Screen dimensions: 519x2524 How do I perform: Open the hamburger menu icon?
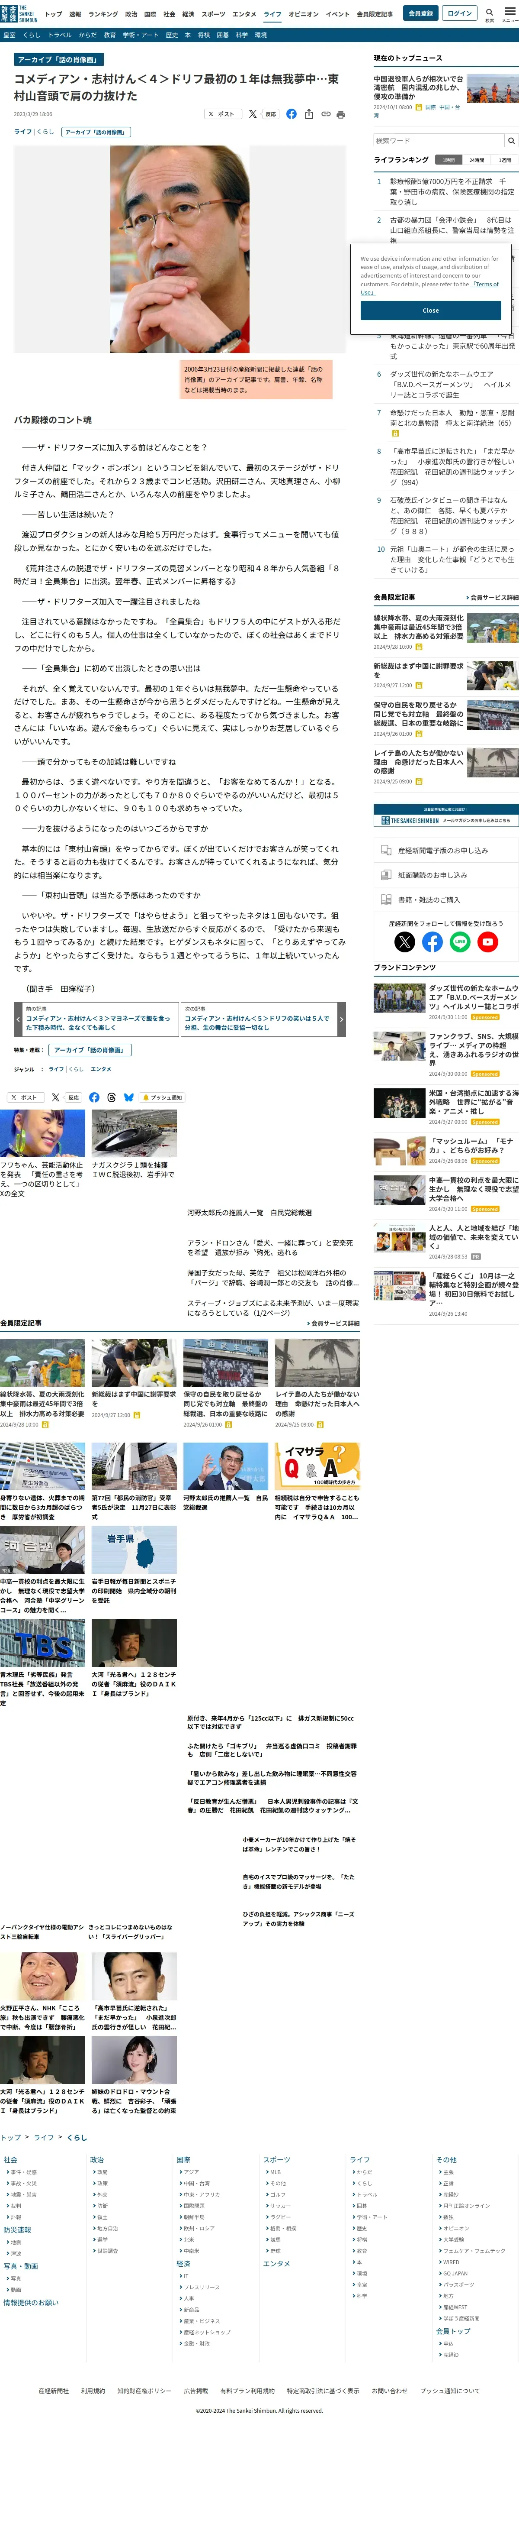coord(510,13)
